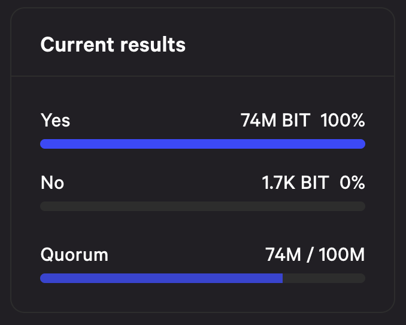The image size is (406, 325).
Task: Click the BIT unit in No row
Action: pyautogui.click(x=315, y=183)
